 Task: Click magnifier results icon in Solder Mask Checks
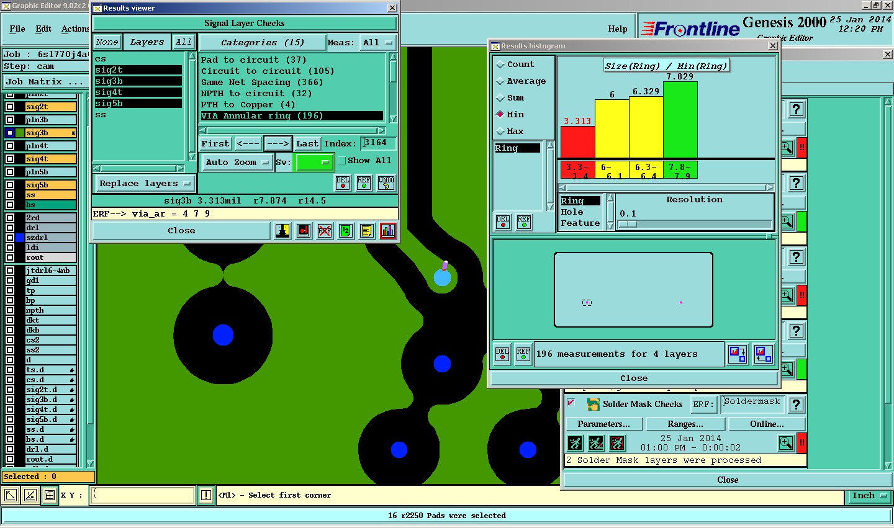[x=786, y=443]
